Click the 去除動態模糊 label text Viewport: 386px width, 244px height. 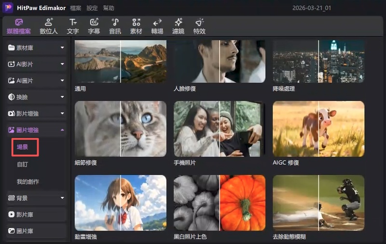(x=289, y=237)
